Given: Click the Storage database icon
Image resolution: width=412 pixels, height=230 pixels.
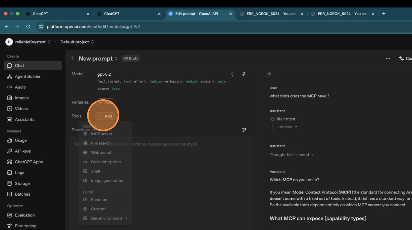Looking at the screenshot, I should 10,183.
